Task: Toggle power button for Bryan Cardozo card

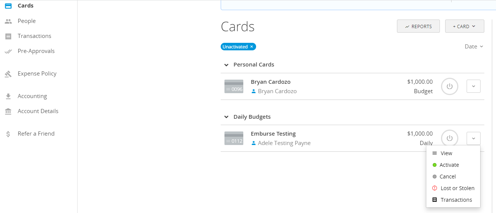Action: click(x=449, y=86)
